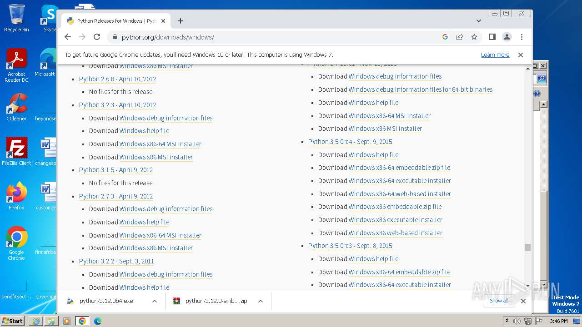Download Python 3.2.3 Windows x86-64 MSI installer
Viewport: 582px width, 327px height.
pyautogui.click(x=161, y=144)
